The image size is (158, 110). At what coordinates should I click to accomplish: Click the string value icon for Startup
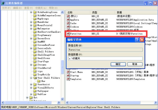[68, 75]
